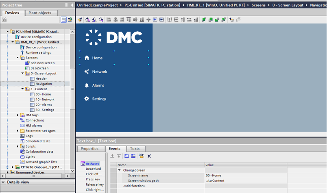This screenshot has height=193, width=327.
Task: Click project tree scroll-down arrow
Action: point(72,171)
